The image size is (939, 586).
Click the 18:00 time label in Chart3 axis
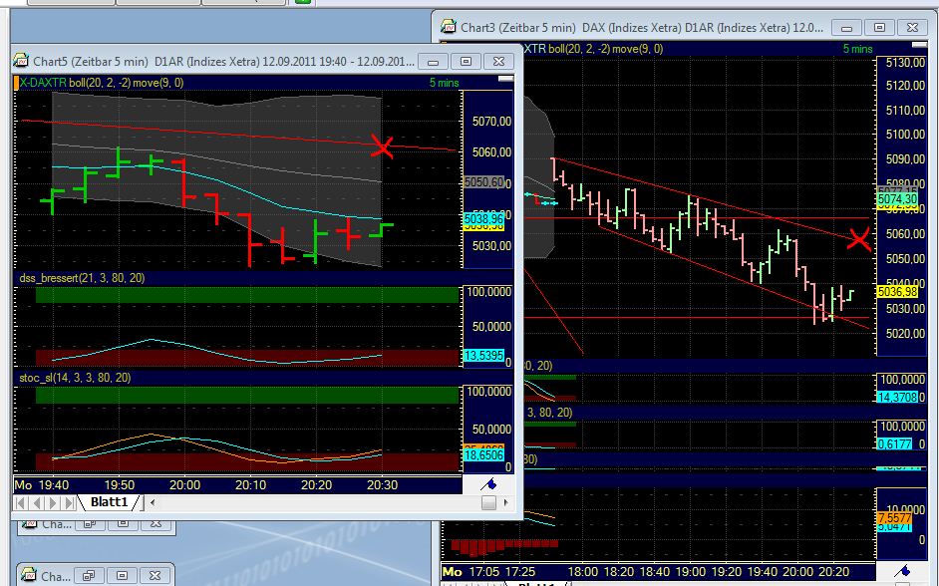tap(583, 572)
